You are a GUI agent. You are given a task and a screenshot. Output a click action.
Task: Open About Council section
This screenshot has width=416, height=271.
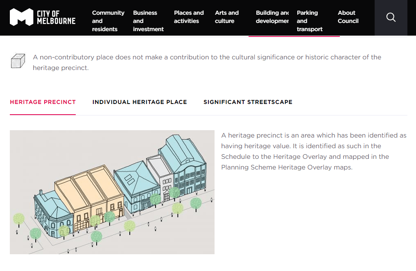348,17
